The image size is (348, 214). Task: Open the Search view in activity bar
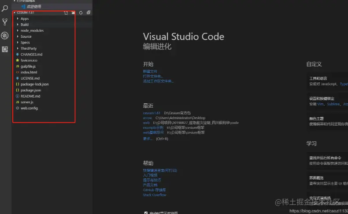point(5,8)
